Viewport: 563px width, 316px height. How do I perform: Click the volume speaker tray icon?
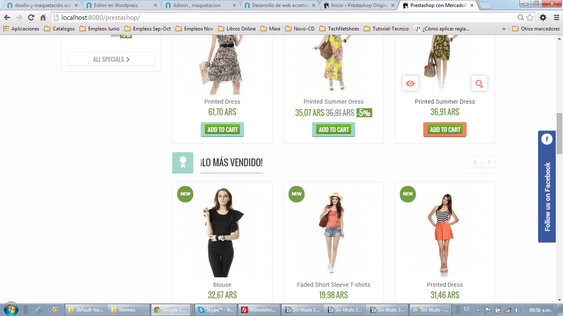pos(517,310)
